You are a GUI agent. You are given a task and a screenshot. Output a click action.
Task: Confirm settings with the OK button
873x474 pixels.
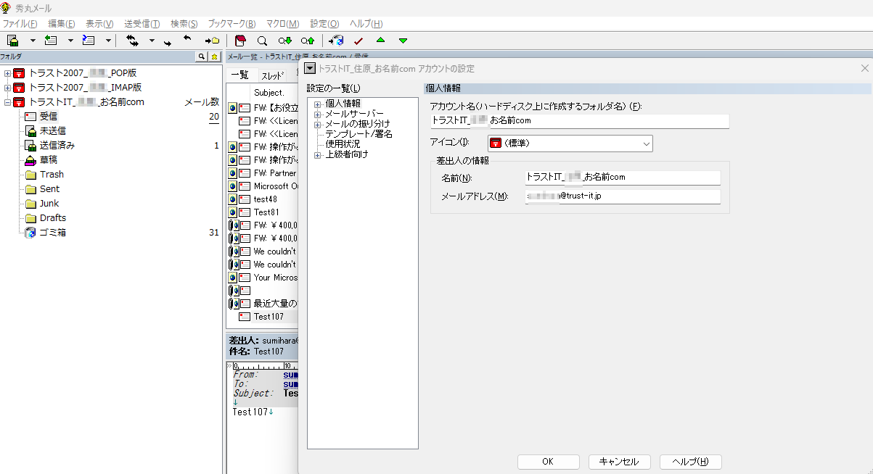548,462
